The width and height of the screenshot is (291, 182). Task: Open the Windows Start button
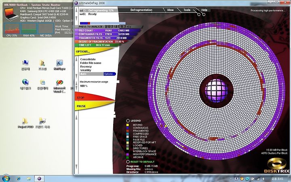click(x=6, y=178)
